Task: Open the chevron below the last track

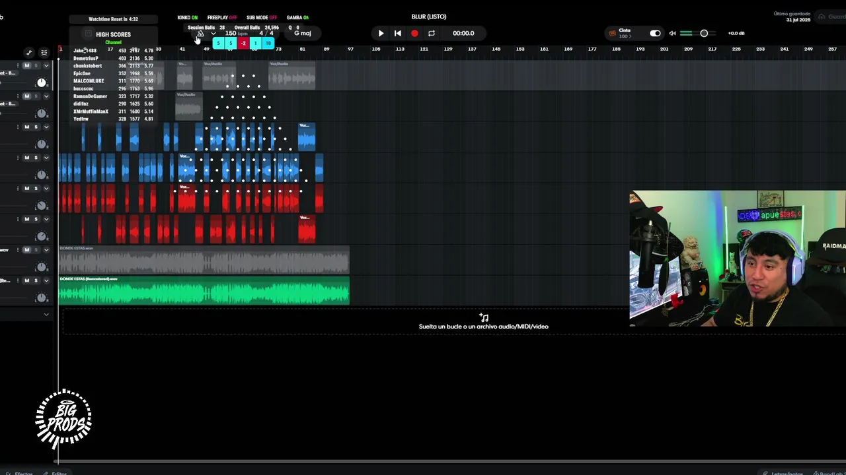Action: 46,315
